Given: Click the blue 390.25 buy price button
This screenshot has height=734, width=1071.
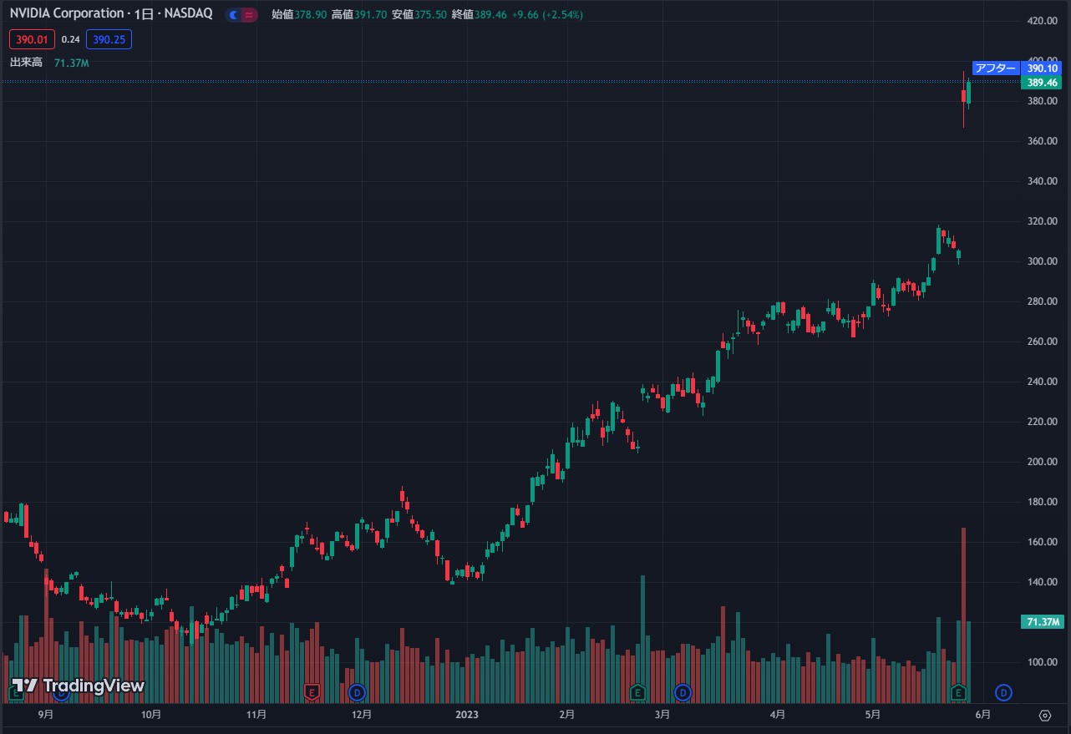Looking at the screenshot, I should tap(109, 38).
